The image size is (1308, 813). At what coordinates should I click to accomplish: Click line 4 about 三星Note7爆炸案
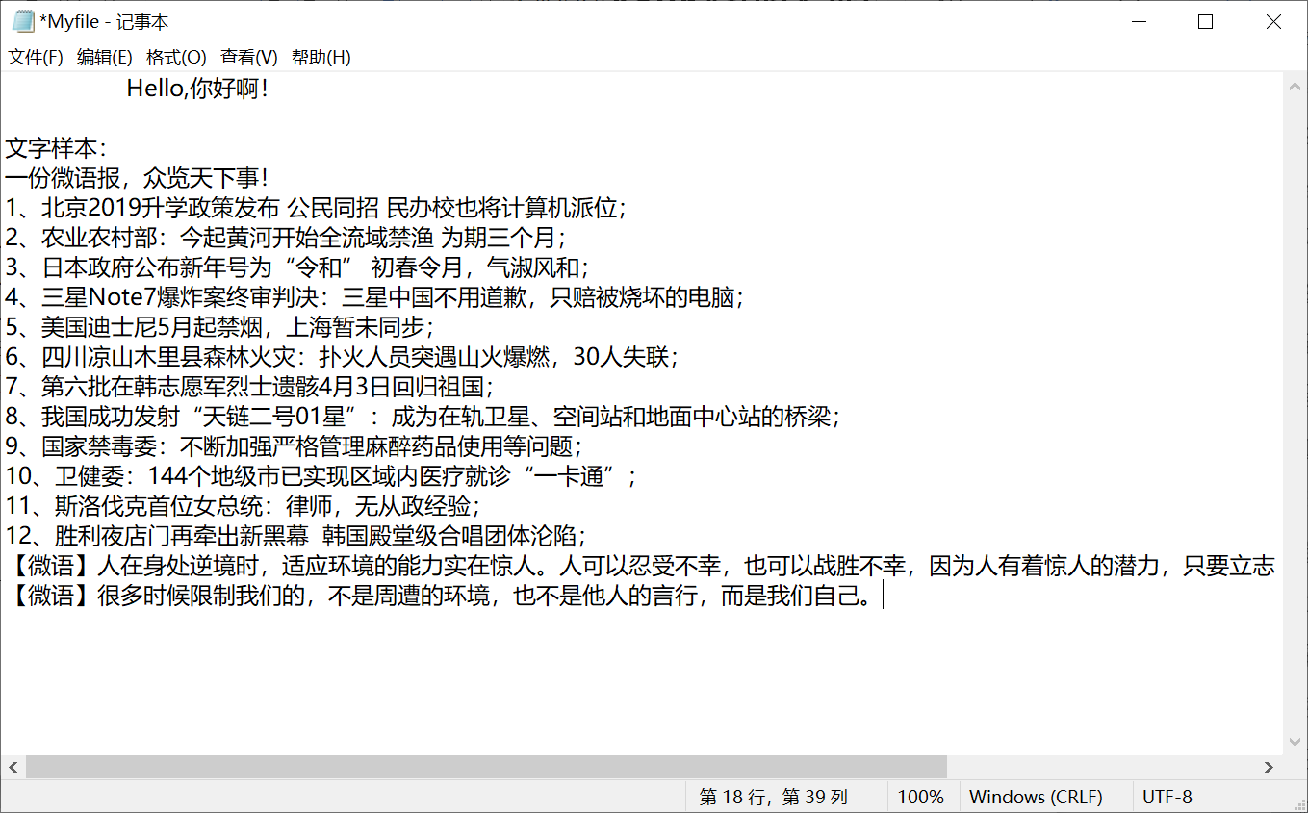click(x=375, y=297)
